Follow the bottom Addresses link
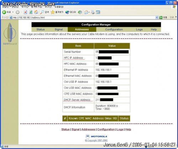178x149 pixels. 88,129
